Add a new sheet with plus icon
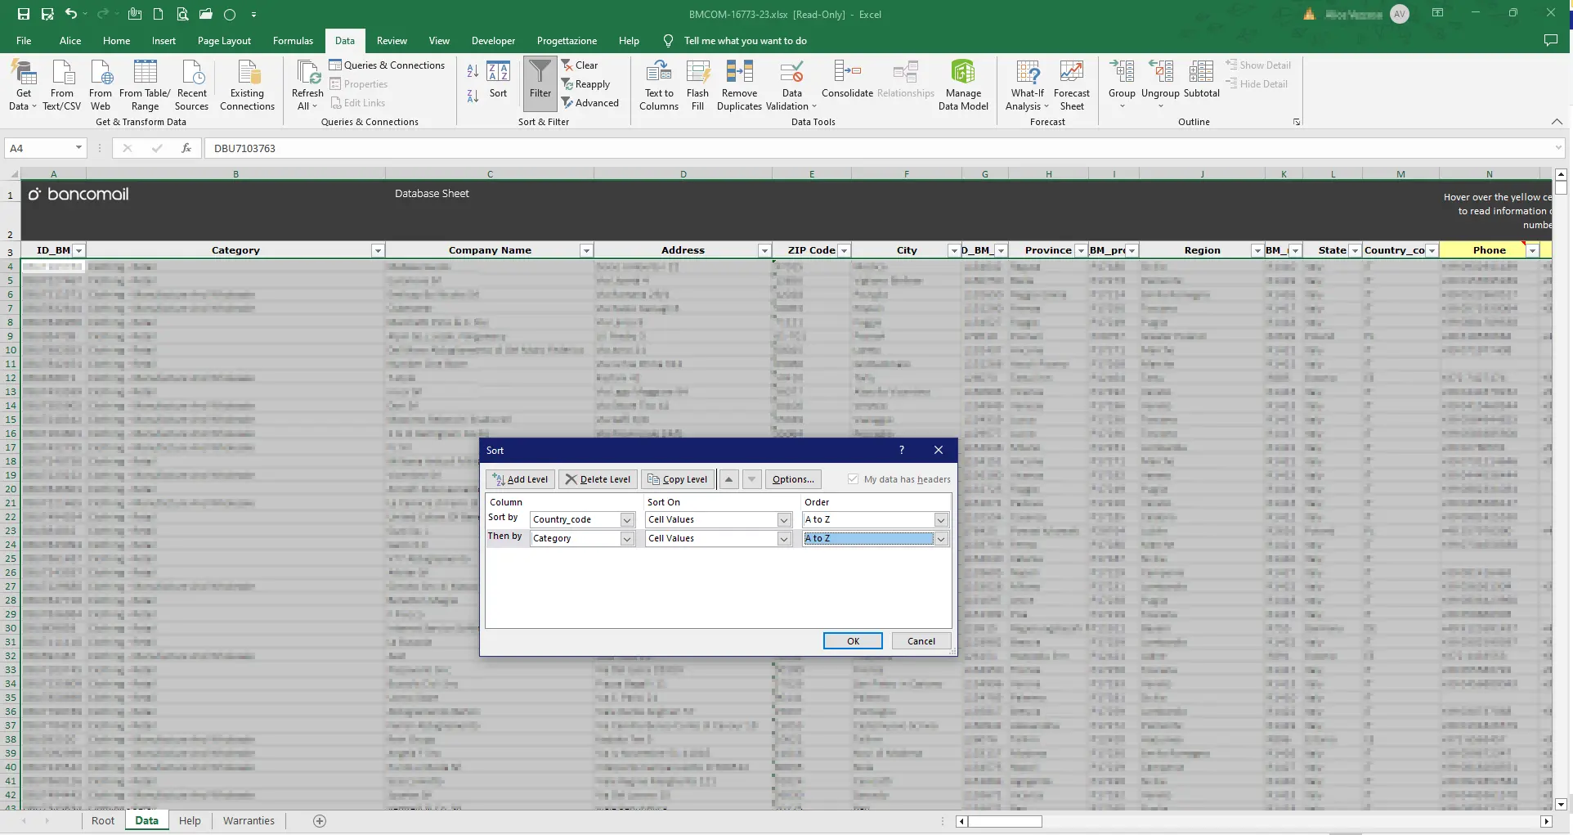The height and width of the screenshot is (835, 1573). [x=320, y=821]
